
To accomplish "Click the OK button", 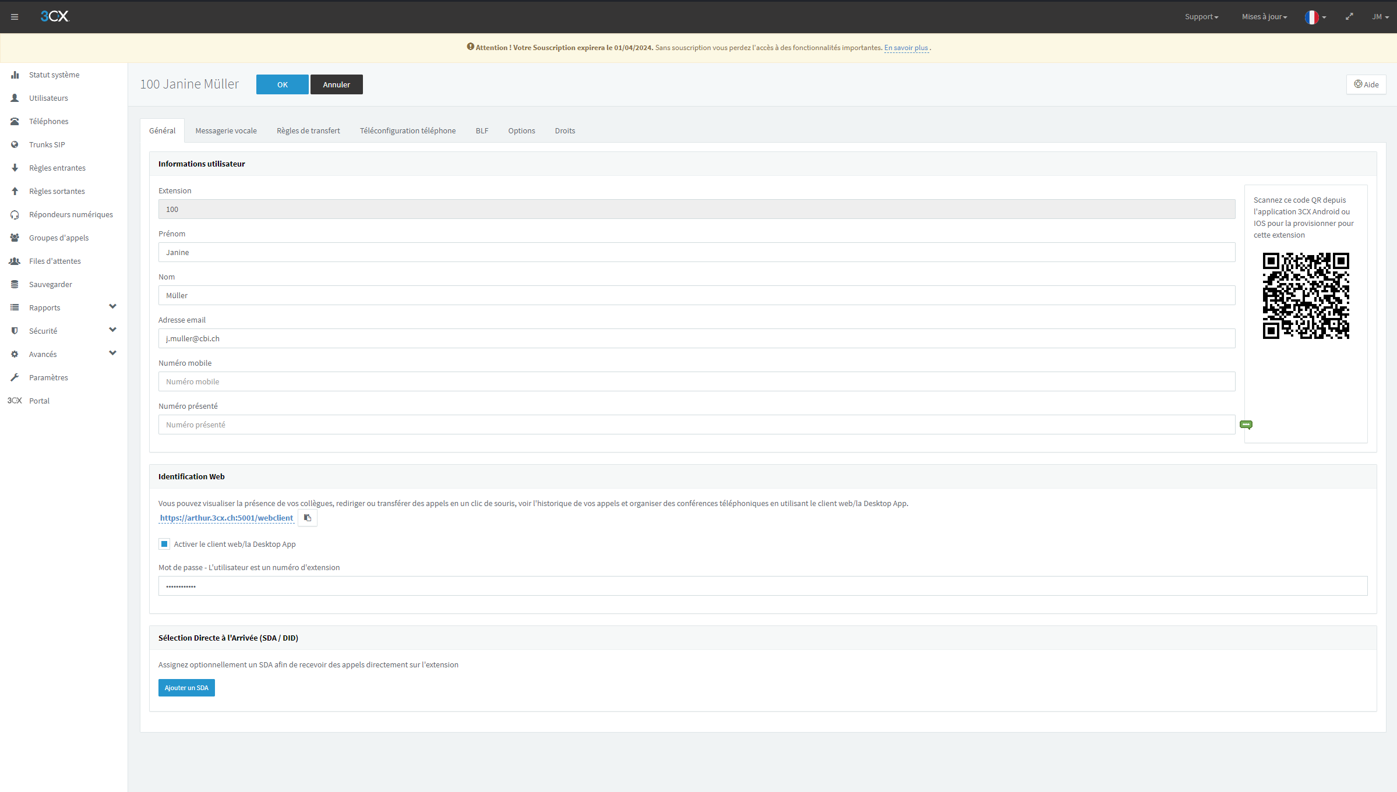I will tap(283, 84).
